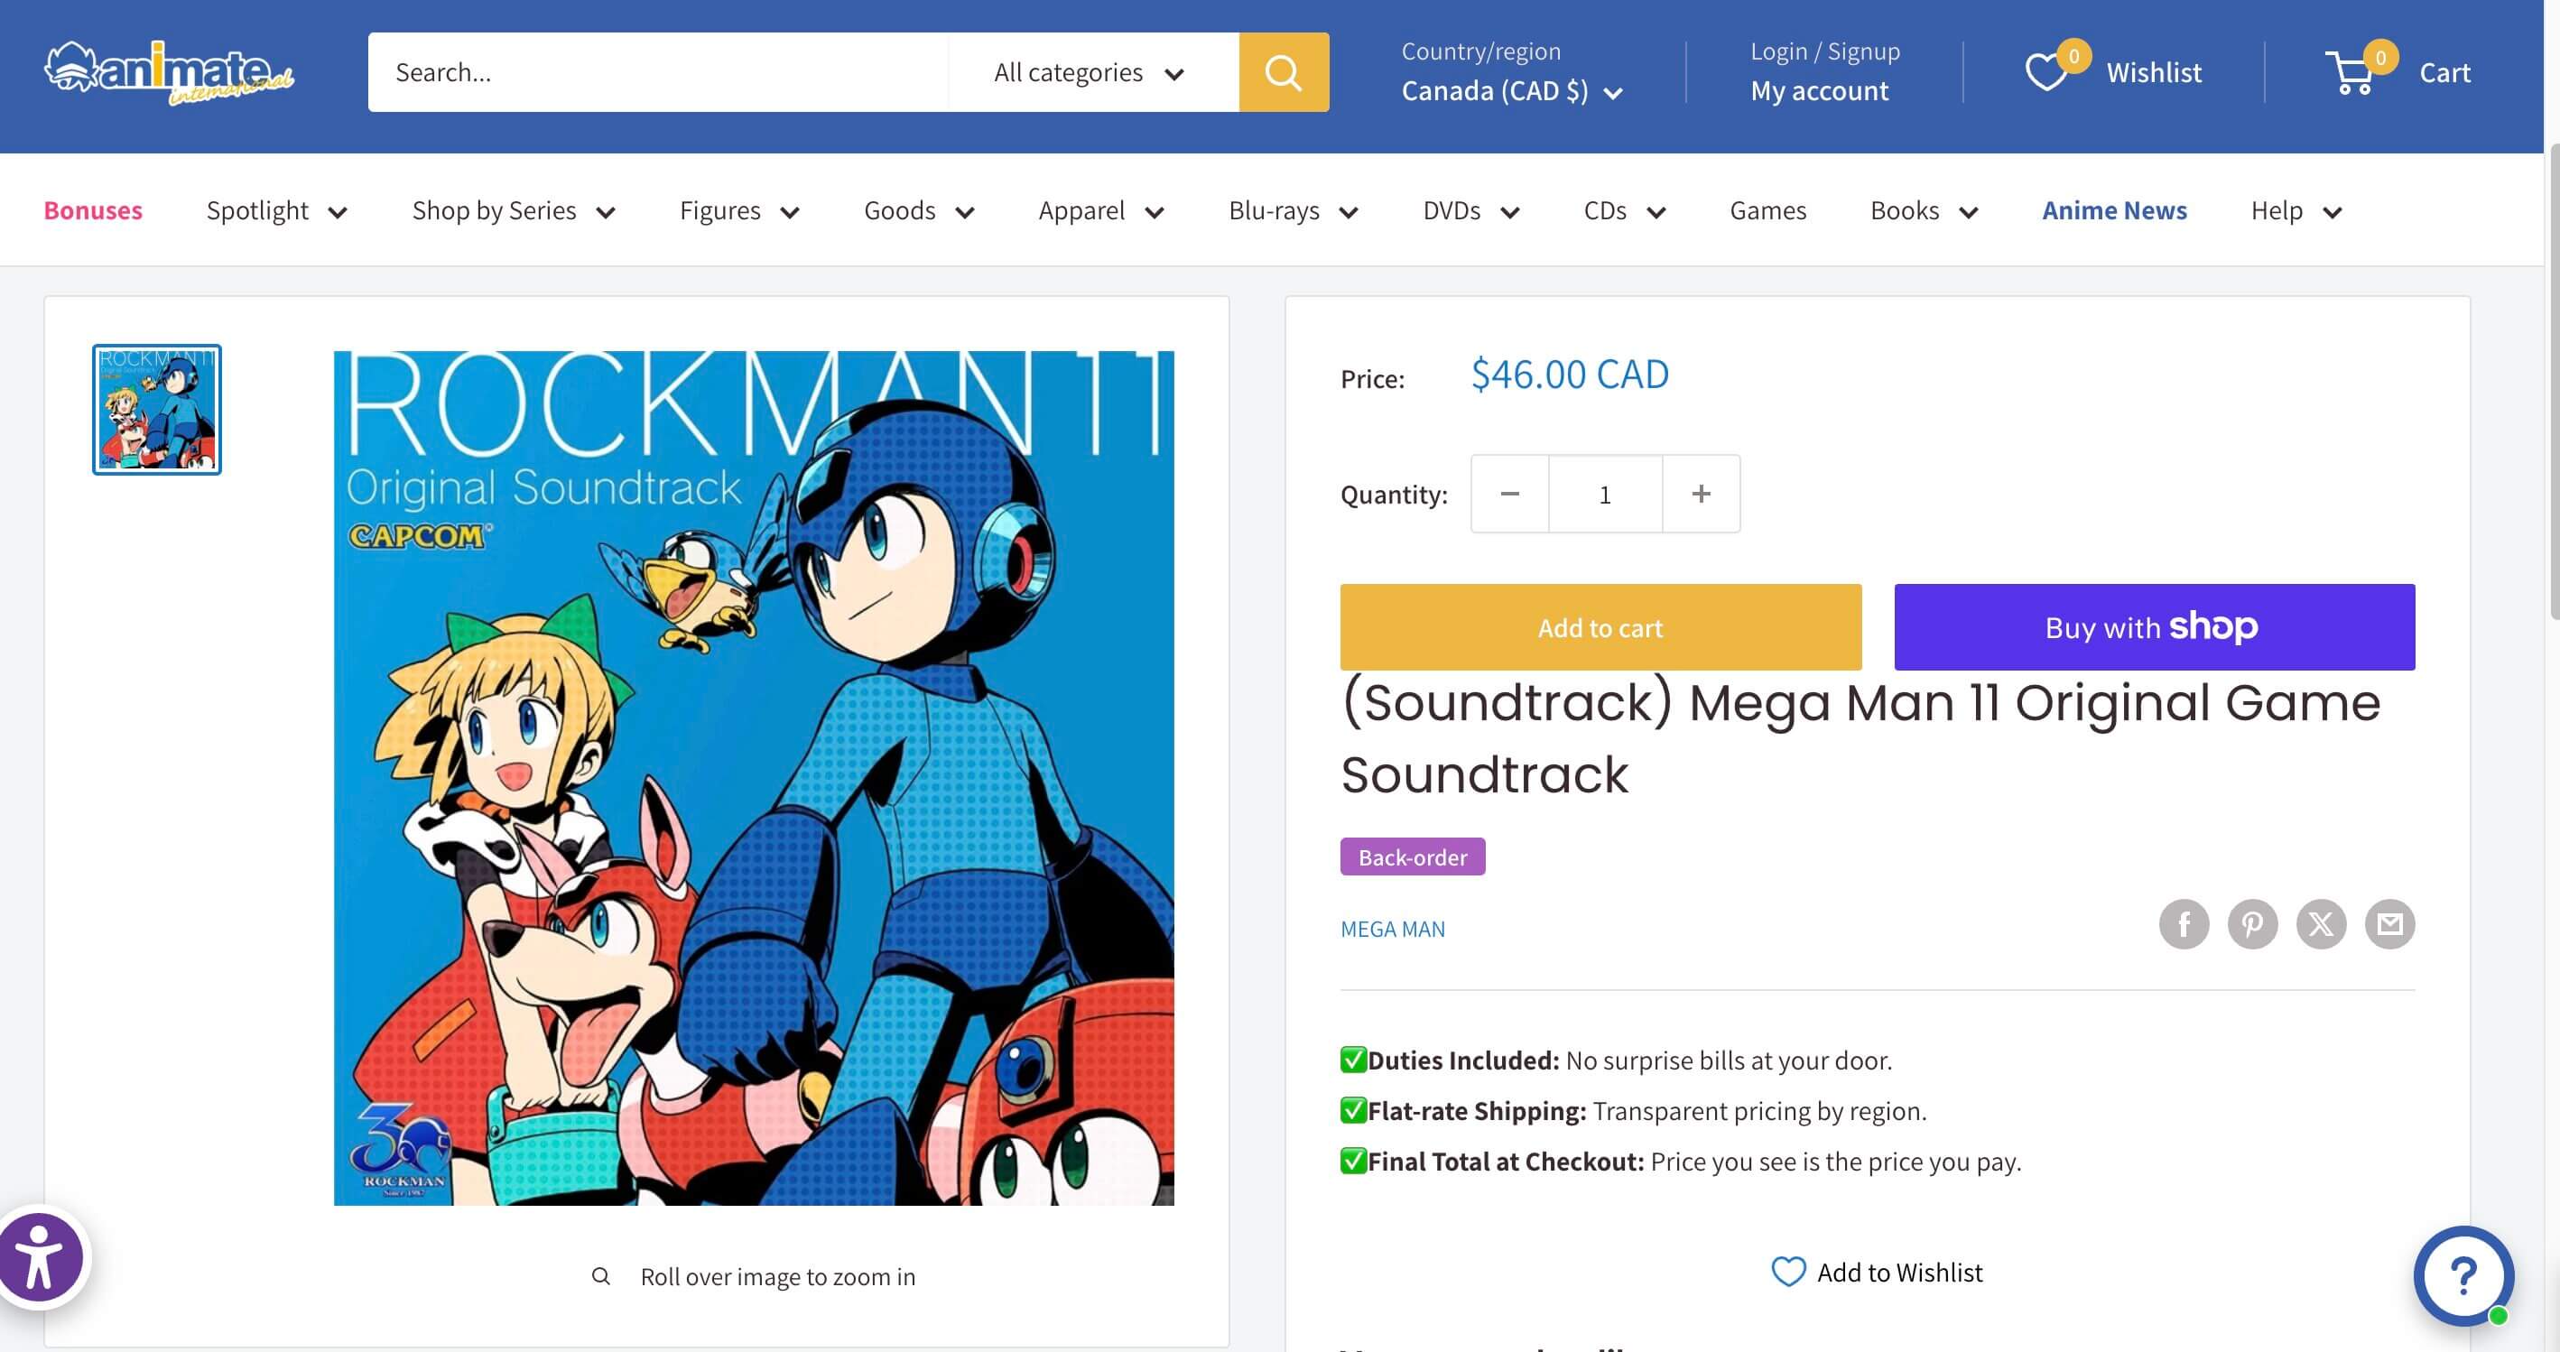
Task: Click the Add to cart button
Action: [1600, 627]
